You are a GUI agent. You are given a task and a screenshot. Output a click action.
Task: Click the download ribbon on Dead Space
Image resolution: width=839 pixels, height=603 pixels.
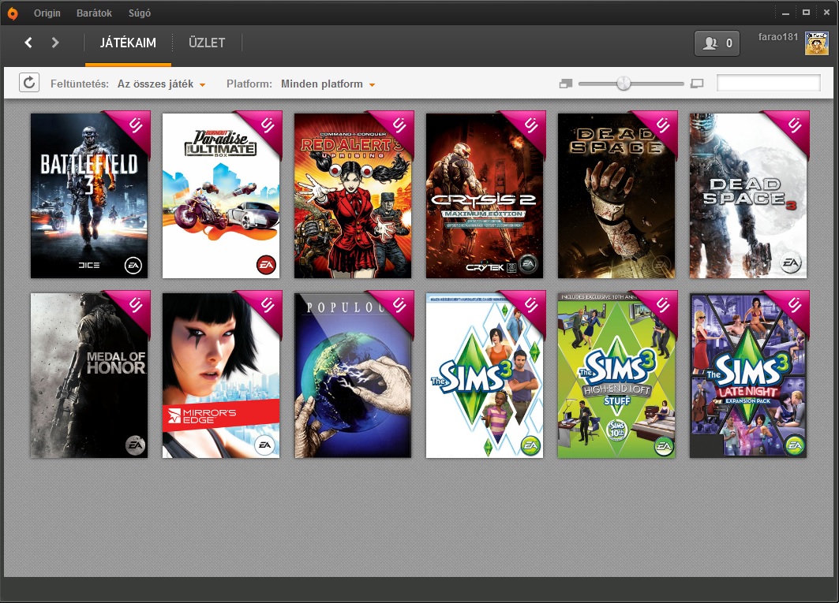660,128
